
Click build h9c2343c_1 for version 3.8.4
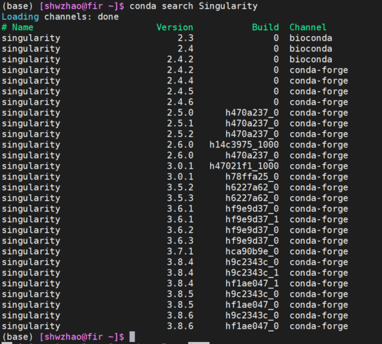pos(252,273)
